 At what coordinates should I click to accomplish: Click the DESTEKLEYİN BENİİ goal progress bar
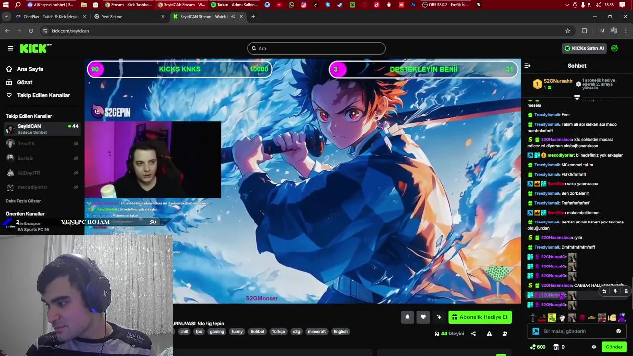click(424, 69)
